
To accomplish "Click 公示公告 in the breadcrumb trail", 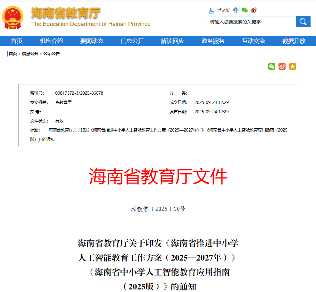I will pos(52,54).
